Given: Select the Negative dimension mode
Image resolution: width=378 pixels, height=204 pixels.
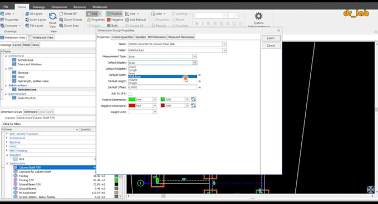Looking at the screenshot, I should [x=115, y=20].
